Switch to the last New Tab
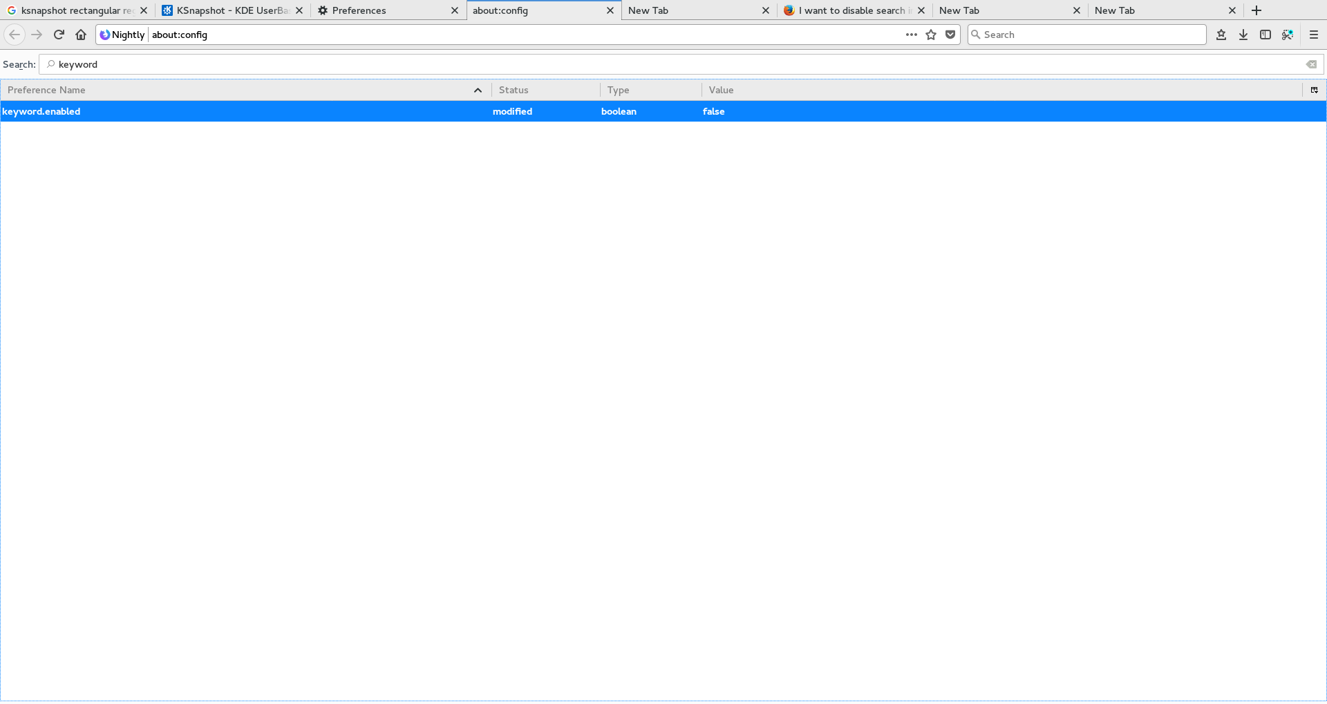This screenshot has width=1327, height=704. [x=1166, y=10]
